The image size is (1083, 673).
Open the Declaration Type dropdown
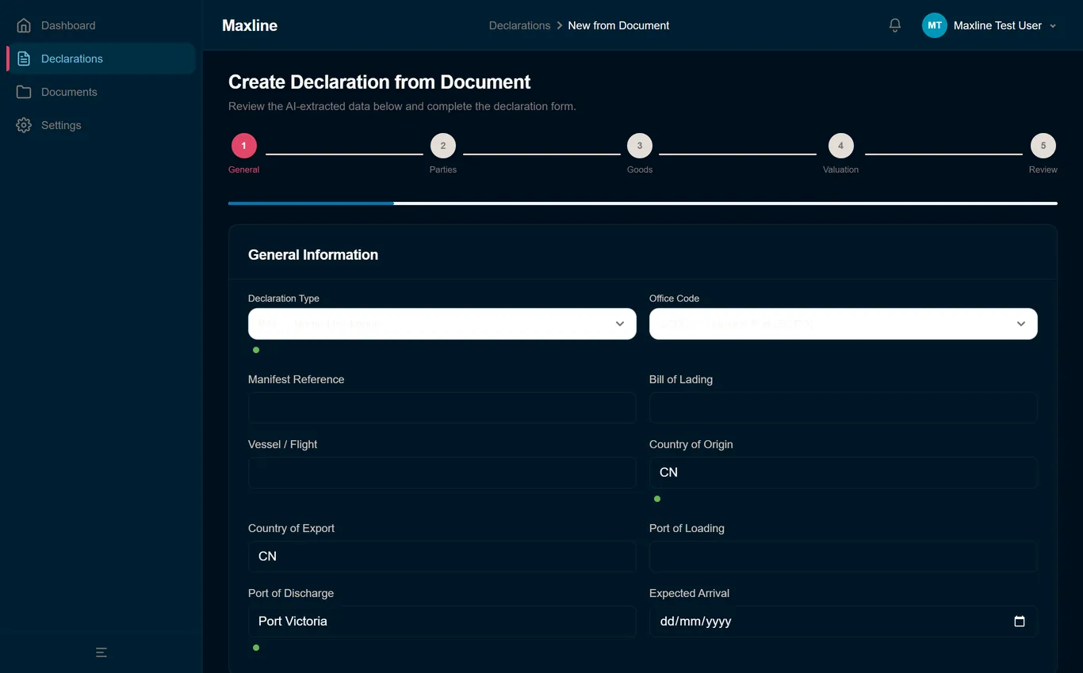pos(442,324)
